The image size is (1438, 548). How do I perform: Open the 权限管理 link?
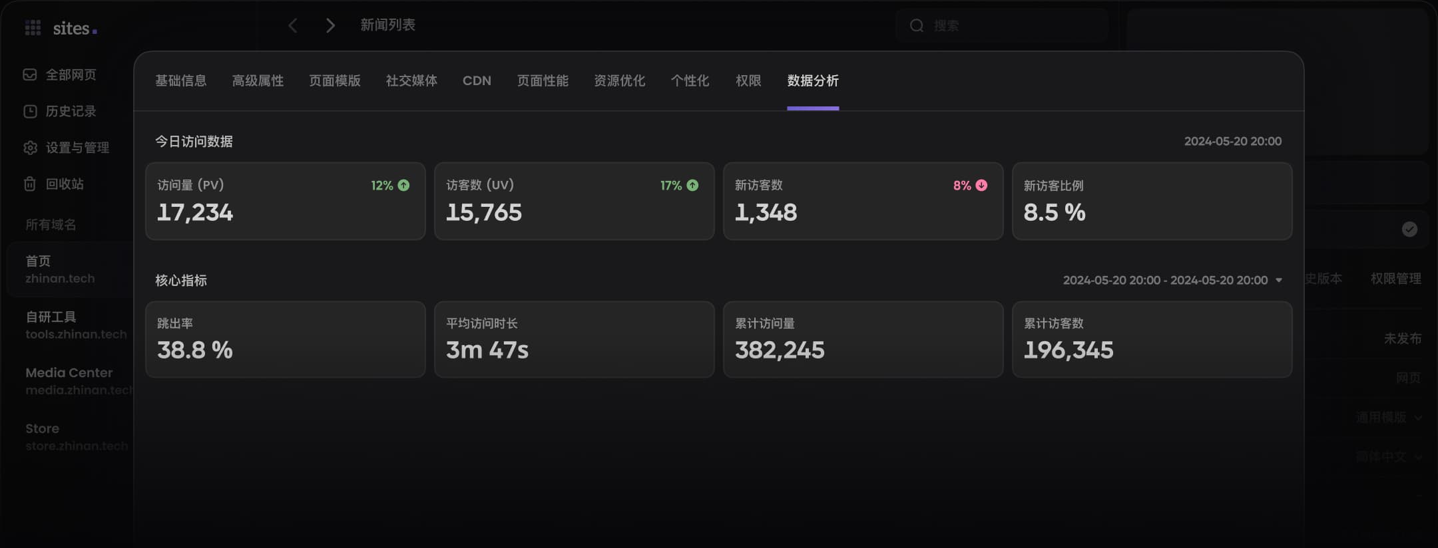1395,279
